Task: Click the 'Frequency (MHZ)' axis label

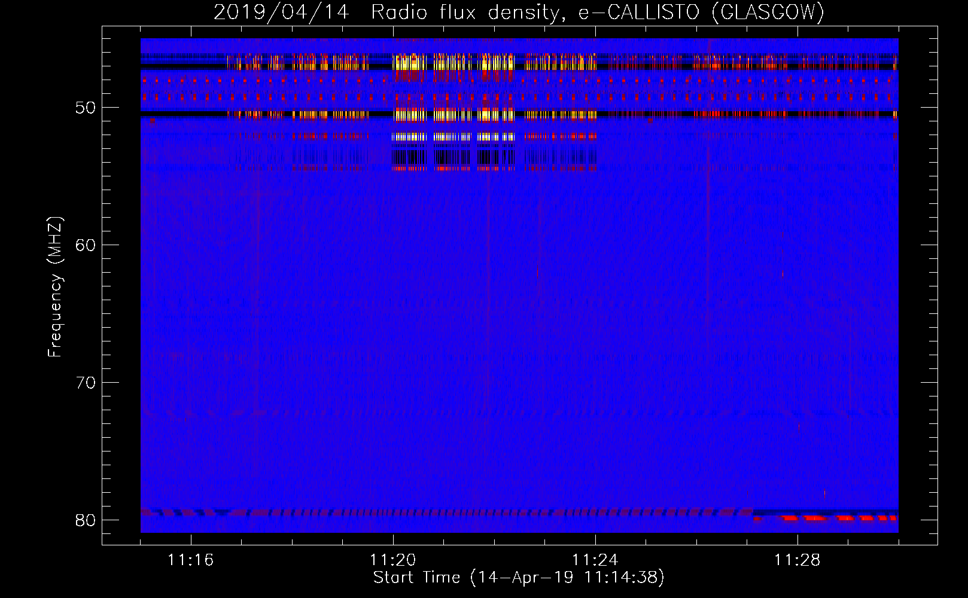Action: pos(55,287)
